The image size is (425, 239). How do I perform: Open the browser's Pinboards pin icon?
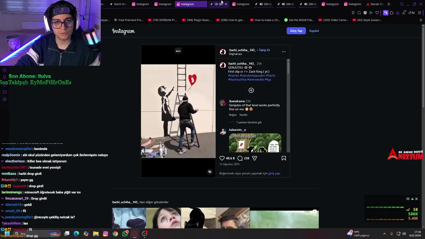tap(353, 13)
